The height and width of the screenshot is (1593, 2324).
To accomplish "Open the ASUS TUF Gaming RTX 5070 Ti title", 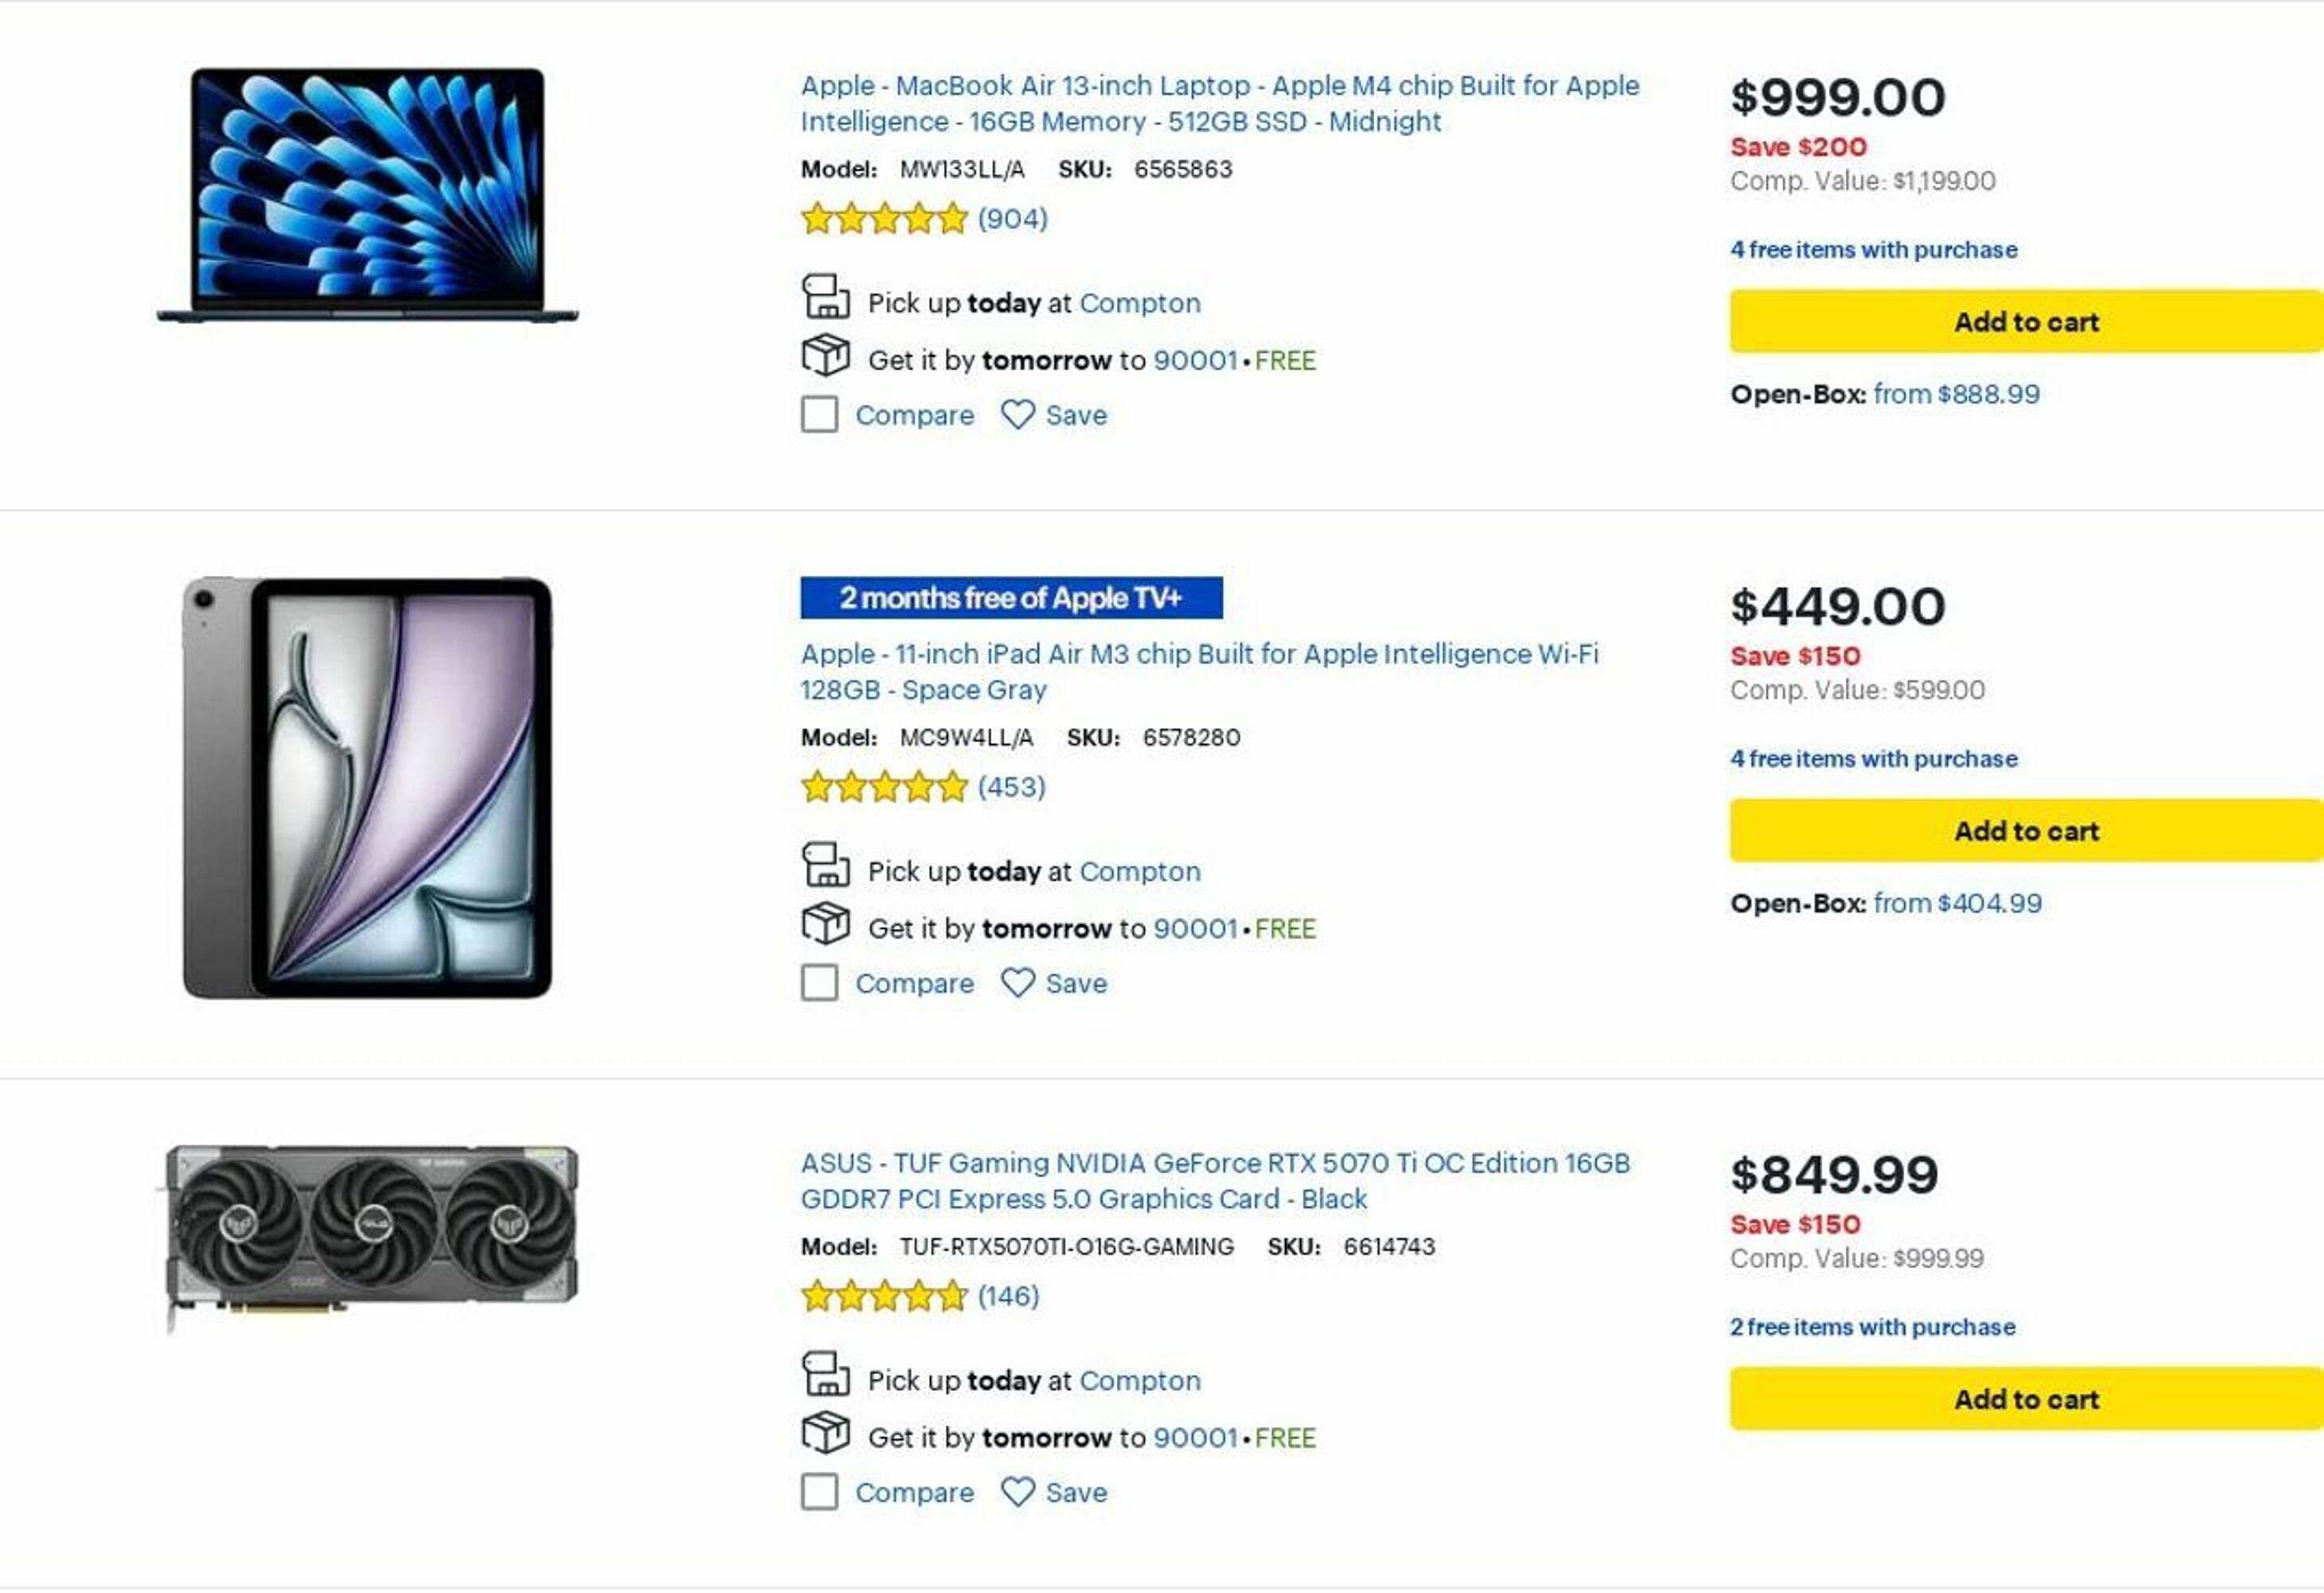I will 1214,1181.
